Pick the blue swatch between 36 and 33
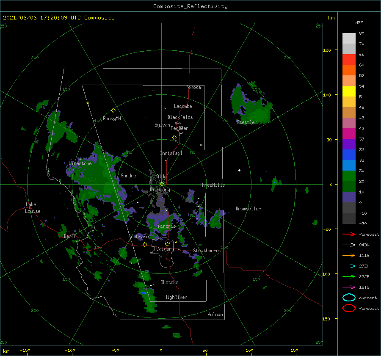 pyautogui.click(x=349, y=155)
